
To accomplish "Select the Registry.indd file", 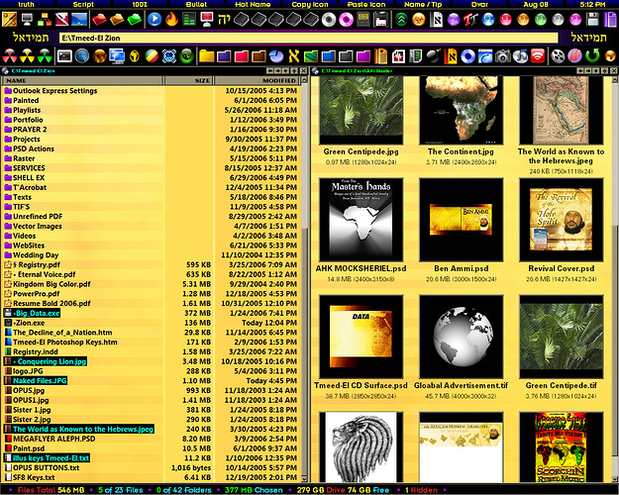I will click(x=31, y=351).
